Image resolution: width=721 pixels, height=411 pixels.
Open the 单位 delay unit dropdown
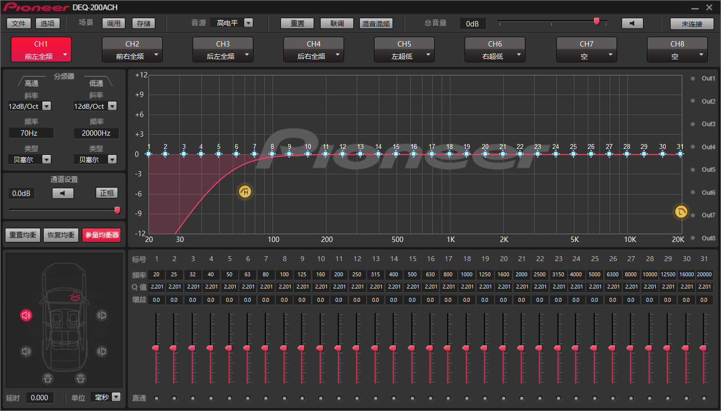click(x=116, y=397)
